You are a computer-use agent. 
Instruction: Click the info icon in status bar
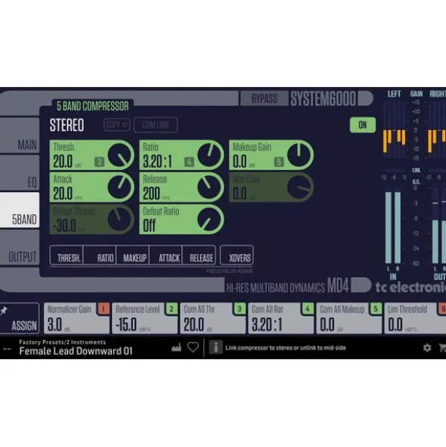[x=215, y=347]
